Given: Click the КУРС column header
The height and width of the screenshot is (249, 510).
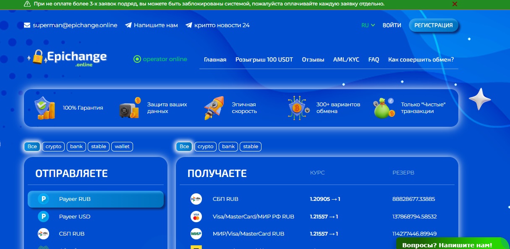Looking at the screenshot, I should (317, 173).
